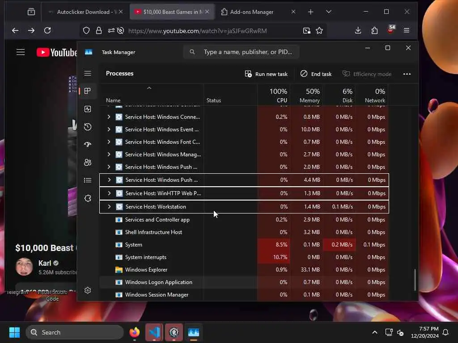Show hidden system tray icons

pyautogui.click(x=375, y=332)
